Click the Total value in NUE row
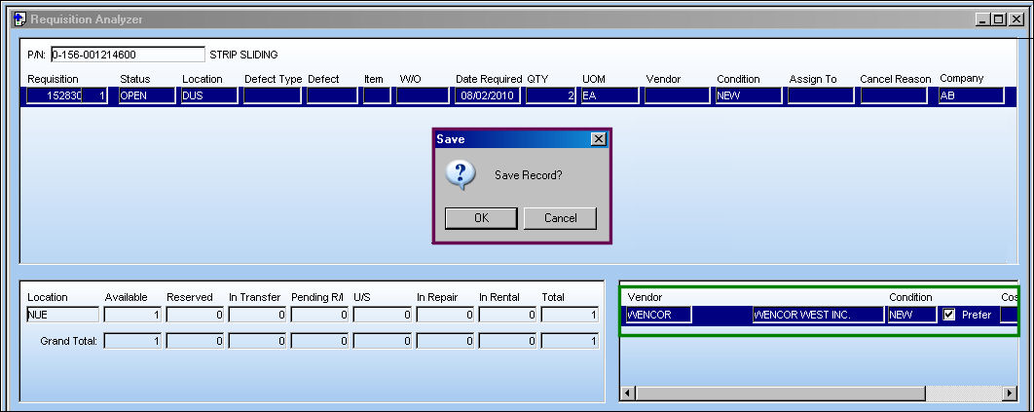 (x=570, y=316)
